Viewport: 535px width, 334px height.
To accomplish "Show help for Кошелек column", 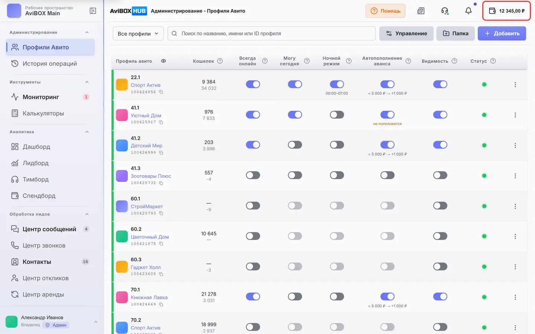I will pyautogui.click(x=220, y=61).
